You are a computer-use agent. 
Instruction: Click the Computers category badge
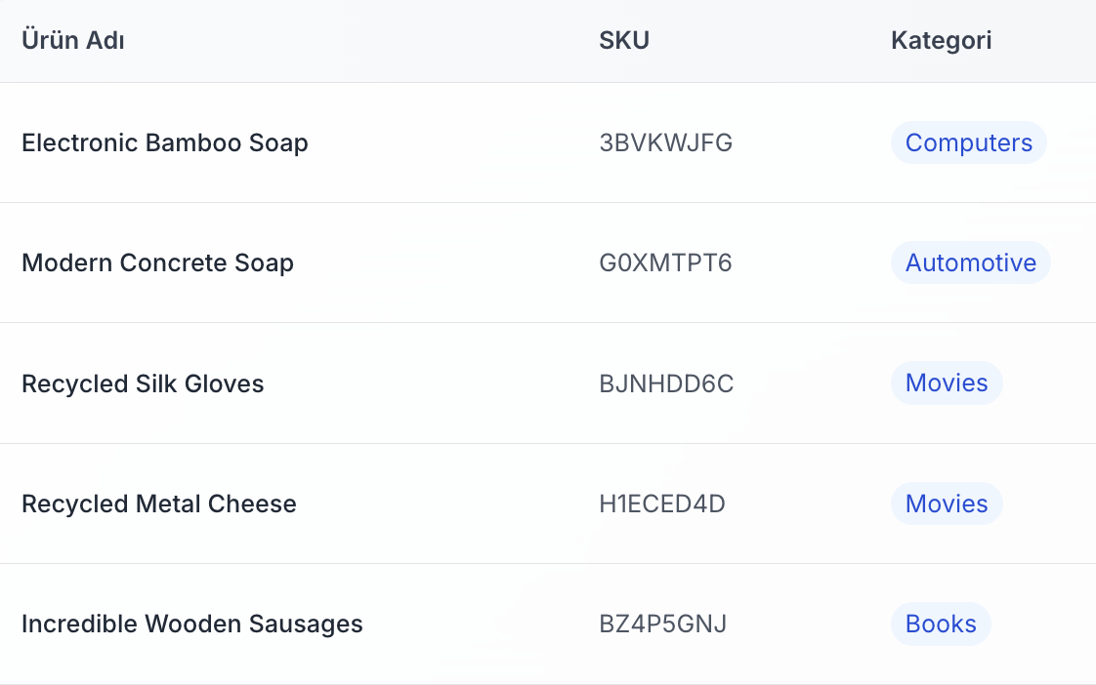tap(969, 142)
